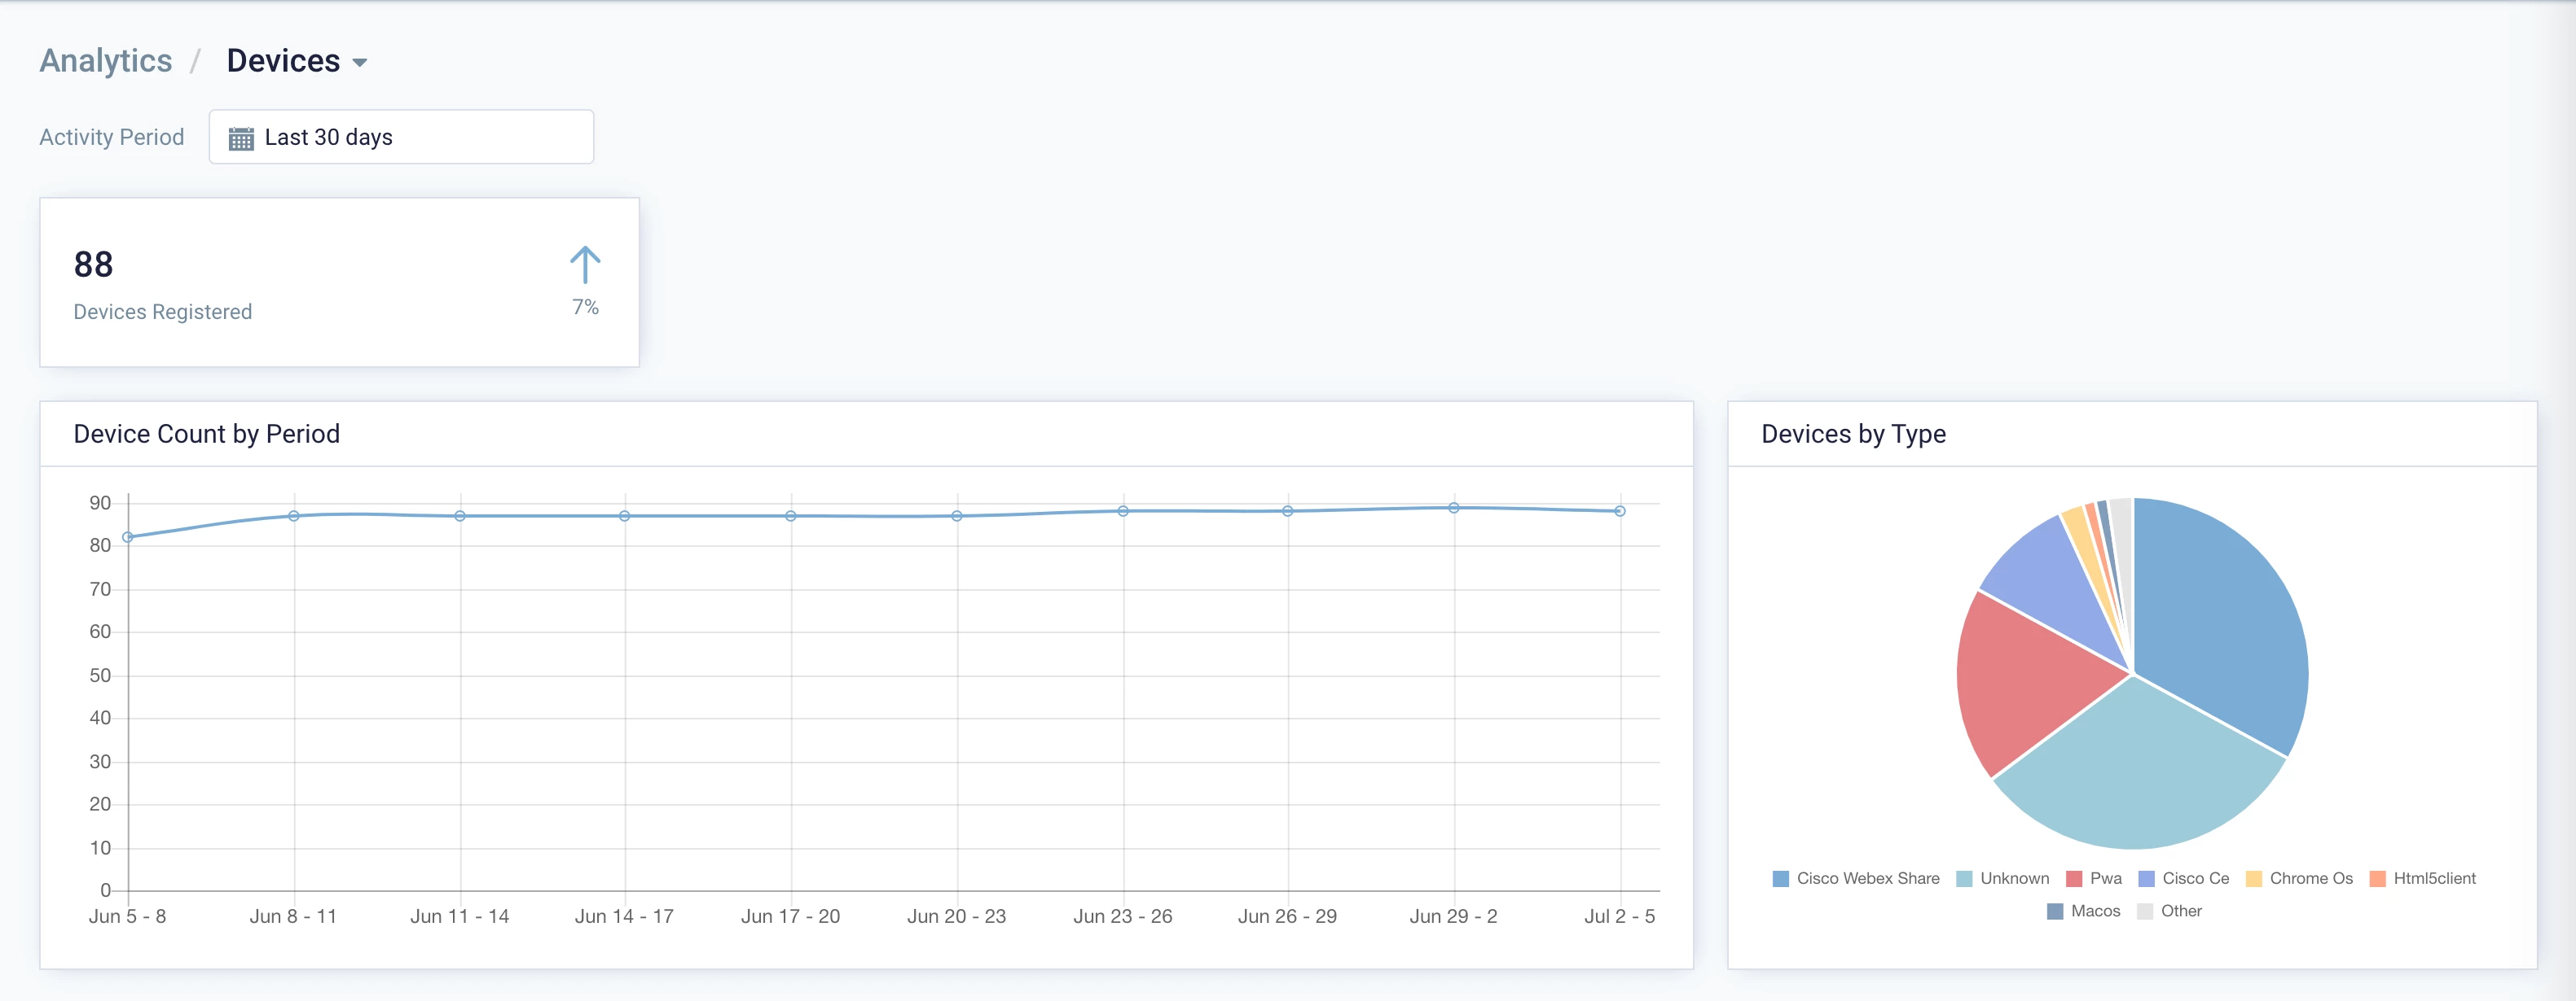The height and width of the screenshot is (1001, 2576).
Task: Toggle Unknown legend color swatch
Action: pyautogui.click(x=1964, y=879)
